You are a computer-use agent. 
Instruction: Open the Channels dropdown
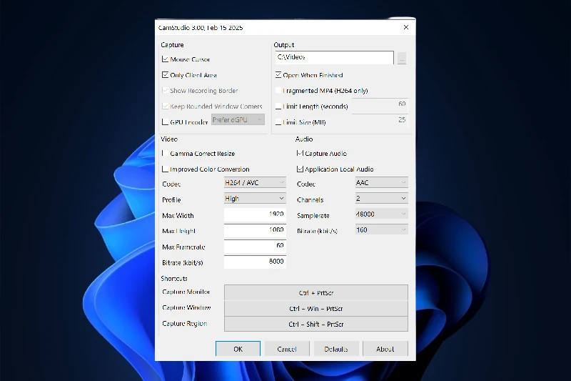(x=382, y=198)
